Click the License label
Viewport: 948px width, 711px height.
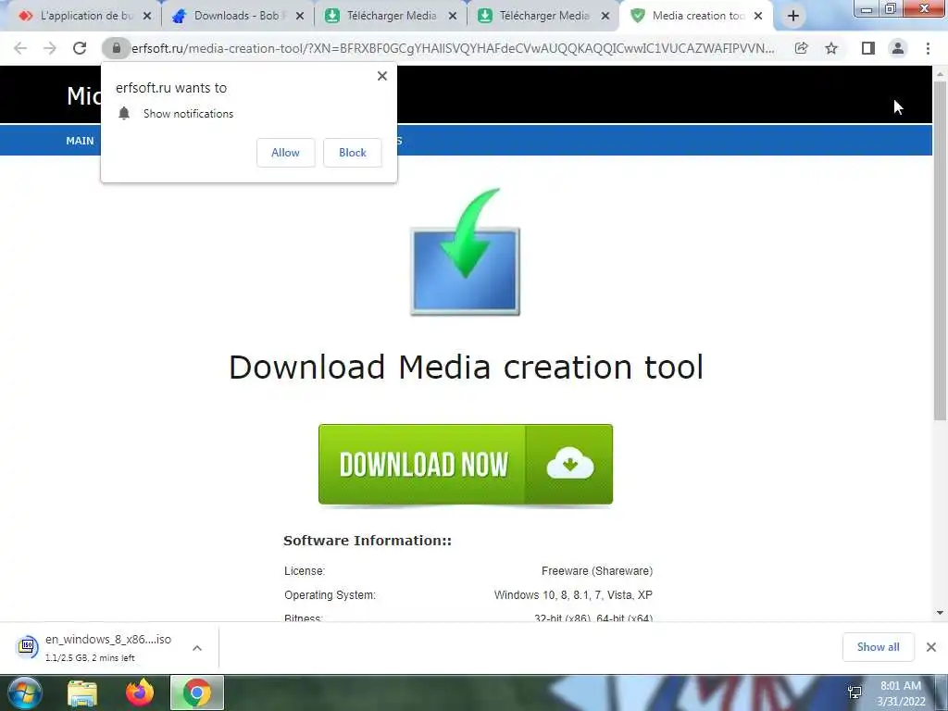click(x=304, y=570)
